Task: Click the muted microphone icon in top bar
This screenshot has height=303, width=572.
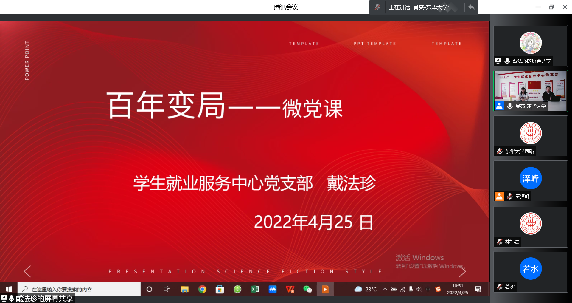Action: pos(377,7)
